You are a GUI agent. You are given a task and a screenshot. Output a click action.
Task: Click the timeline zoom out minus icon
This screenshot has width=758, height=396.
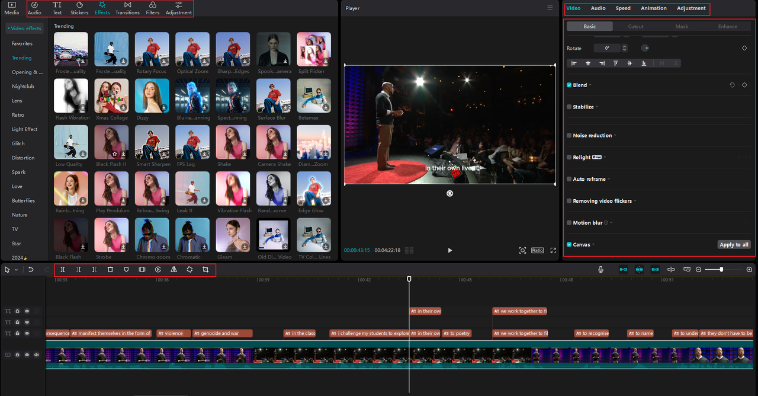[699, 269]
